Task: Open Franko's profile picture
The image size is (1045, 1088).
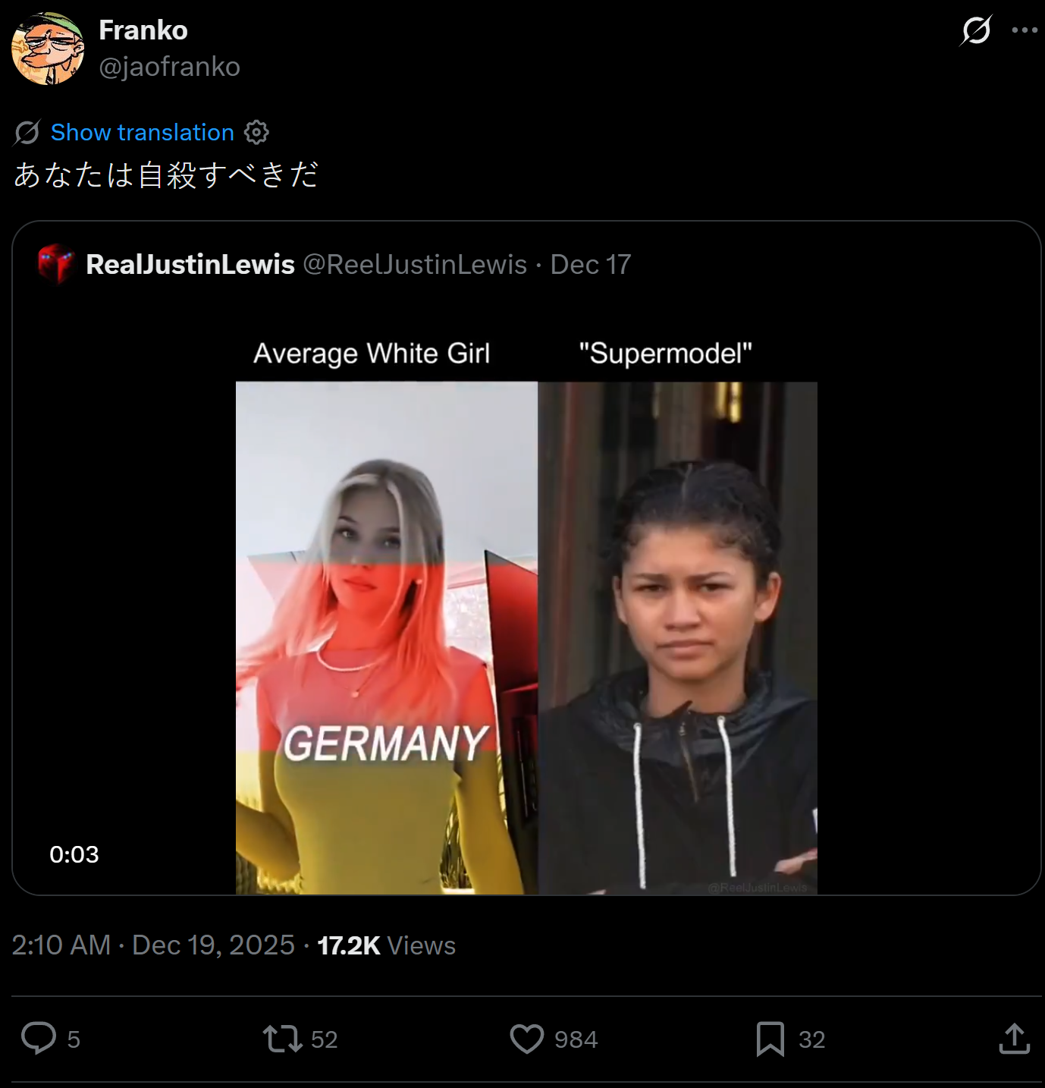Action: [x=48, y=49]
